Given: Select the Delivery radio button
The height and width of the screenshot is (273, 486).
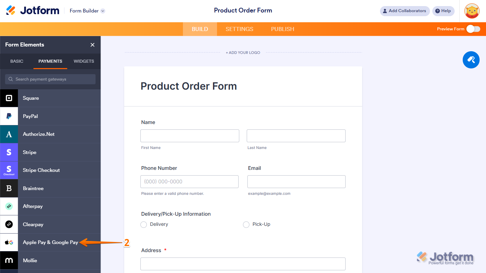Looking at the screenshot, I should point(144,224).
